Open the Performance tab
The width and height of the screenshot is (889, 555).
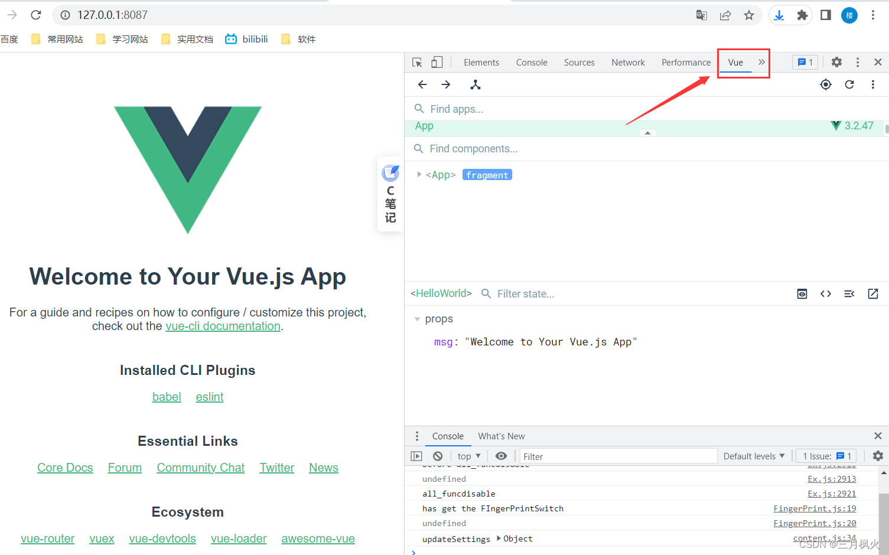(x=686, y=63)
